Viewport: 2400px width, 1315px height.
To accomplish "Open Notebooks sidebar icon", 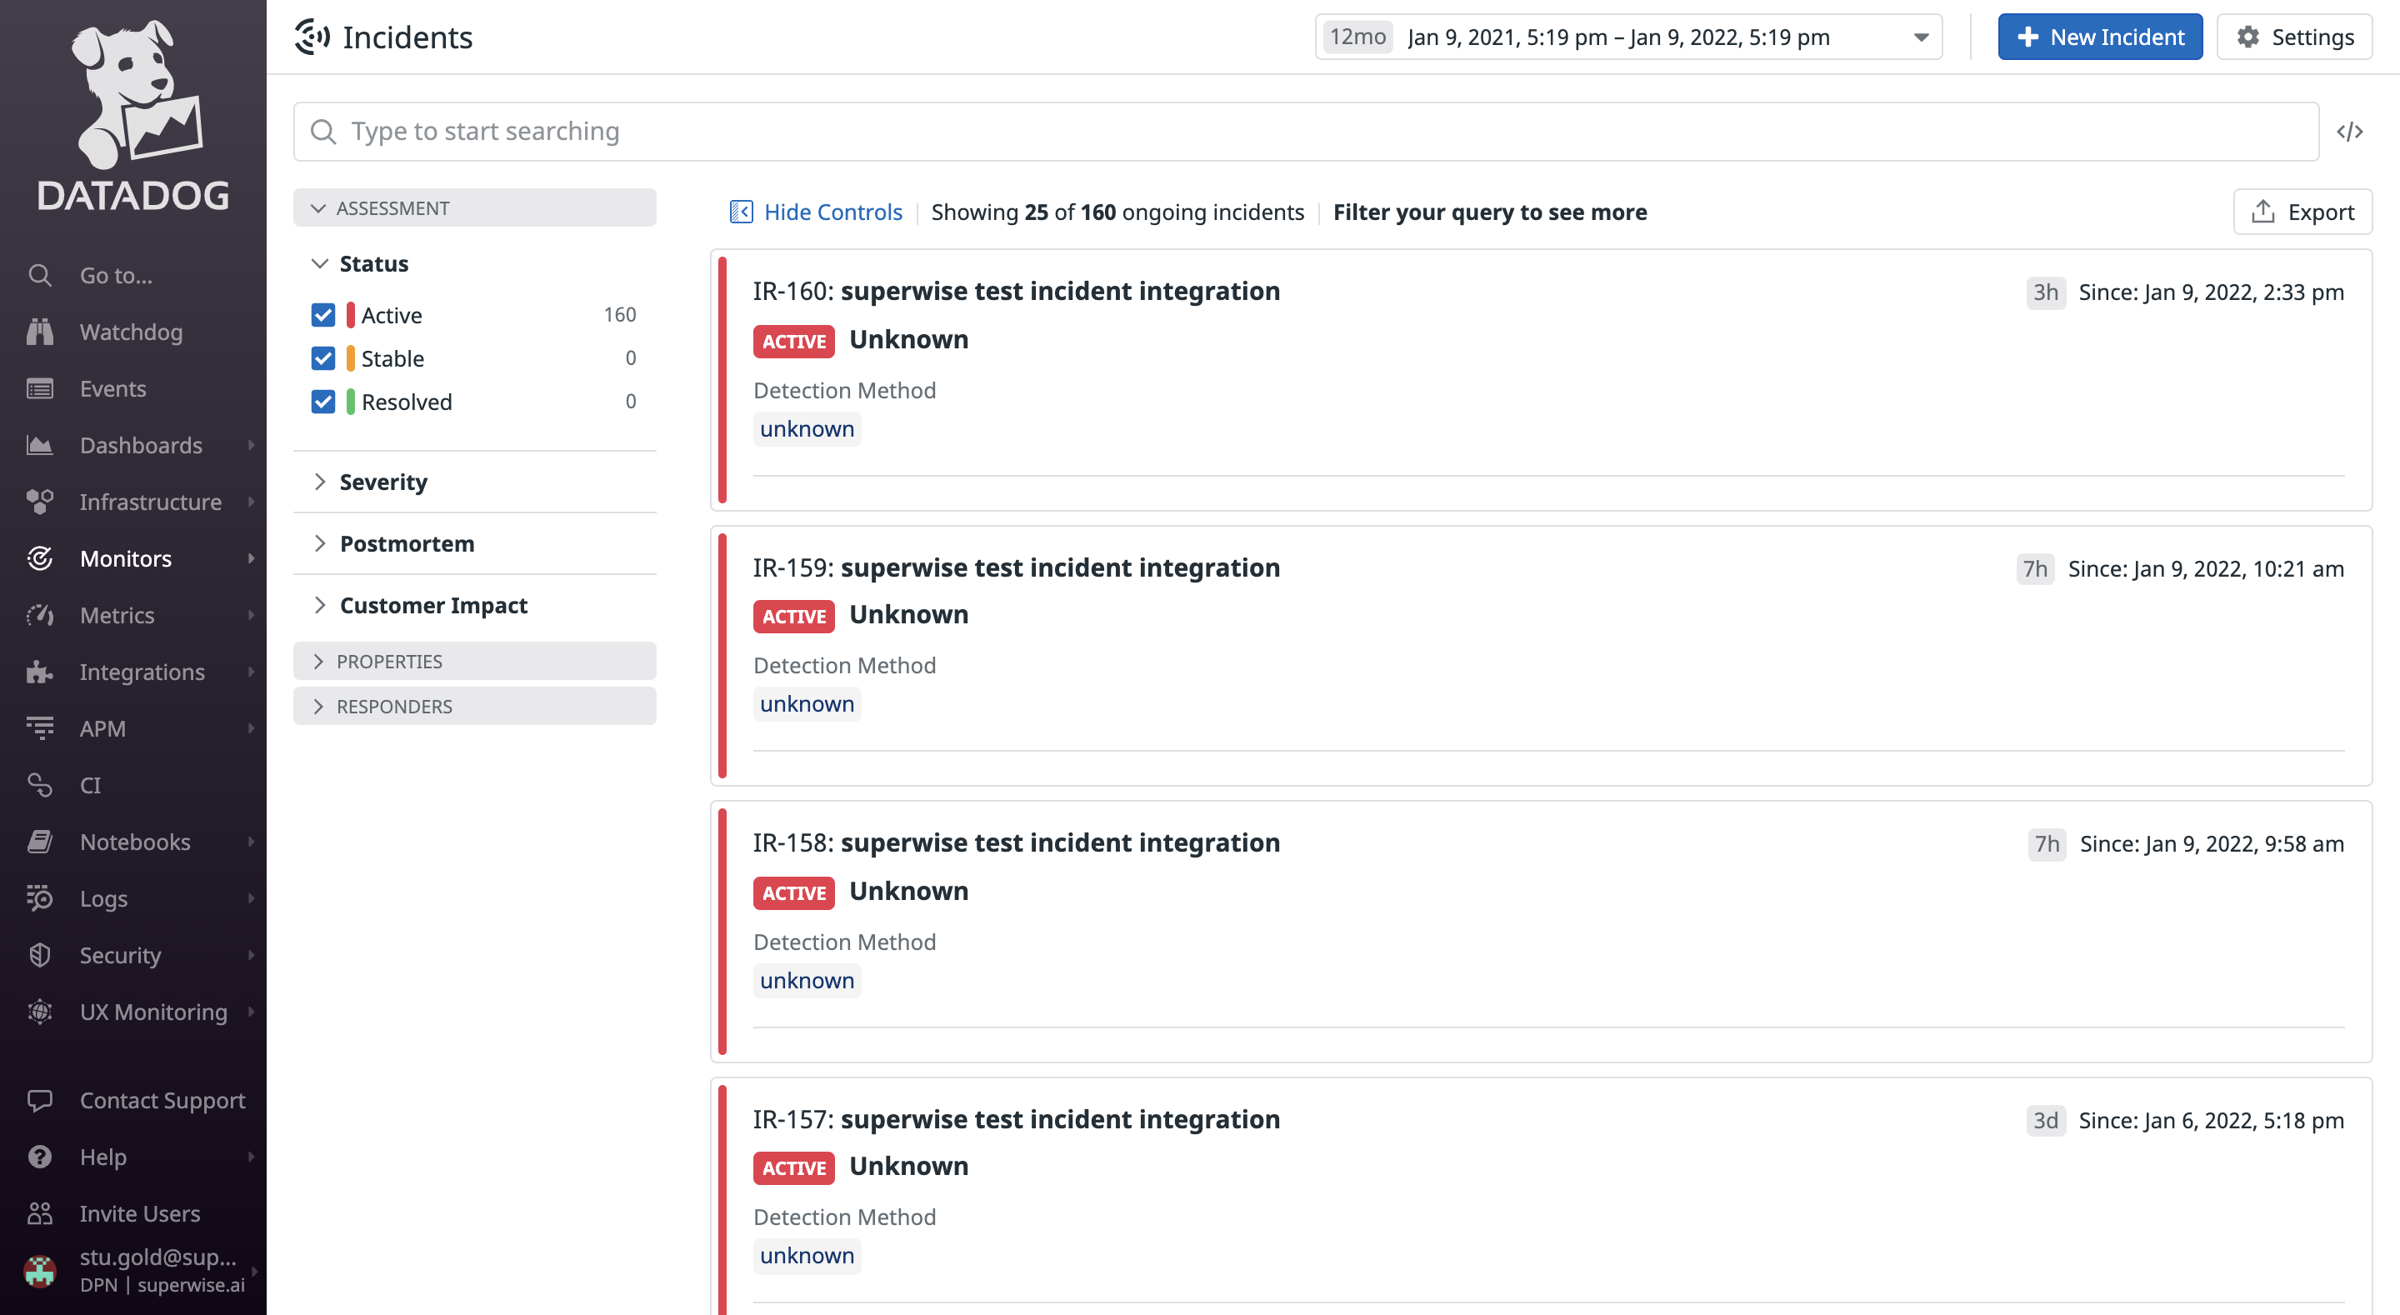I will click(39, 842).
